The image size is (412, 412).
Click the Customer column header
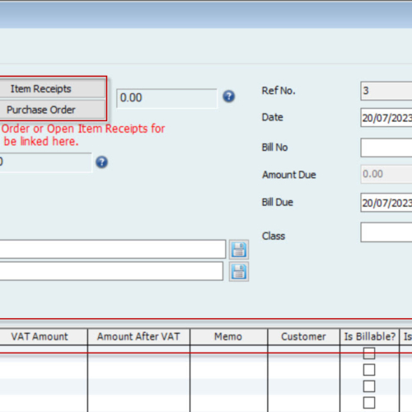click(x=303, y=337)
